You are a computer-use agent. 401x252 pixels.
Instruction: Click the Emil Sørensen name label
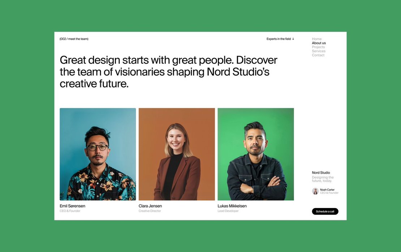(72, 206)
